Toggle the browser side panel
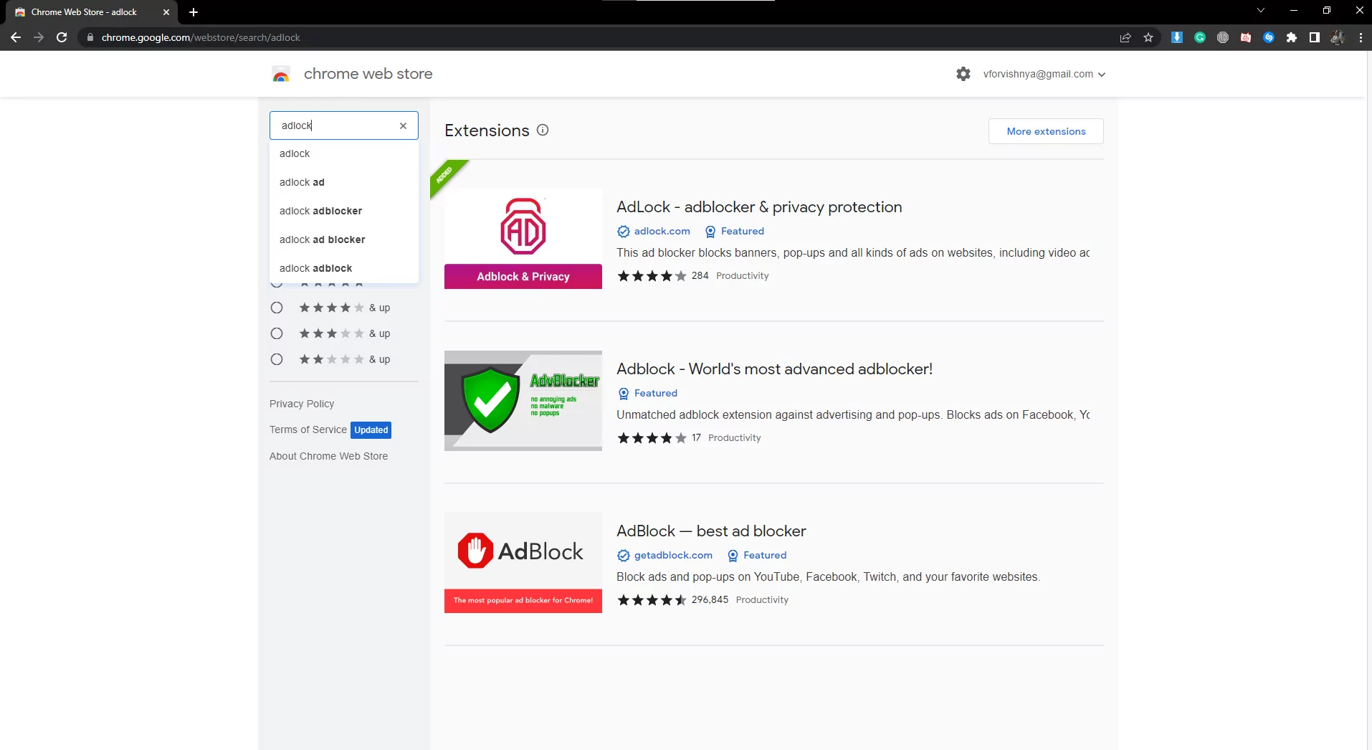The width and height of the screenshot is (1372, 750). click(1315, 37)
